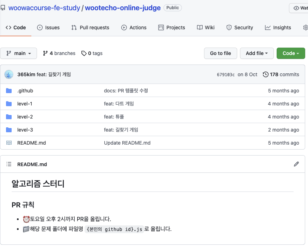308x249 pixels.
Task: Click the repository icon before woowacourse-fe-study
Action: [3, 8]
